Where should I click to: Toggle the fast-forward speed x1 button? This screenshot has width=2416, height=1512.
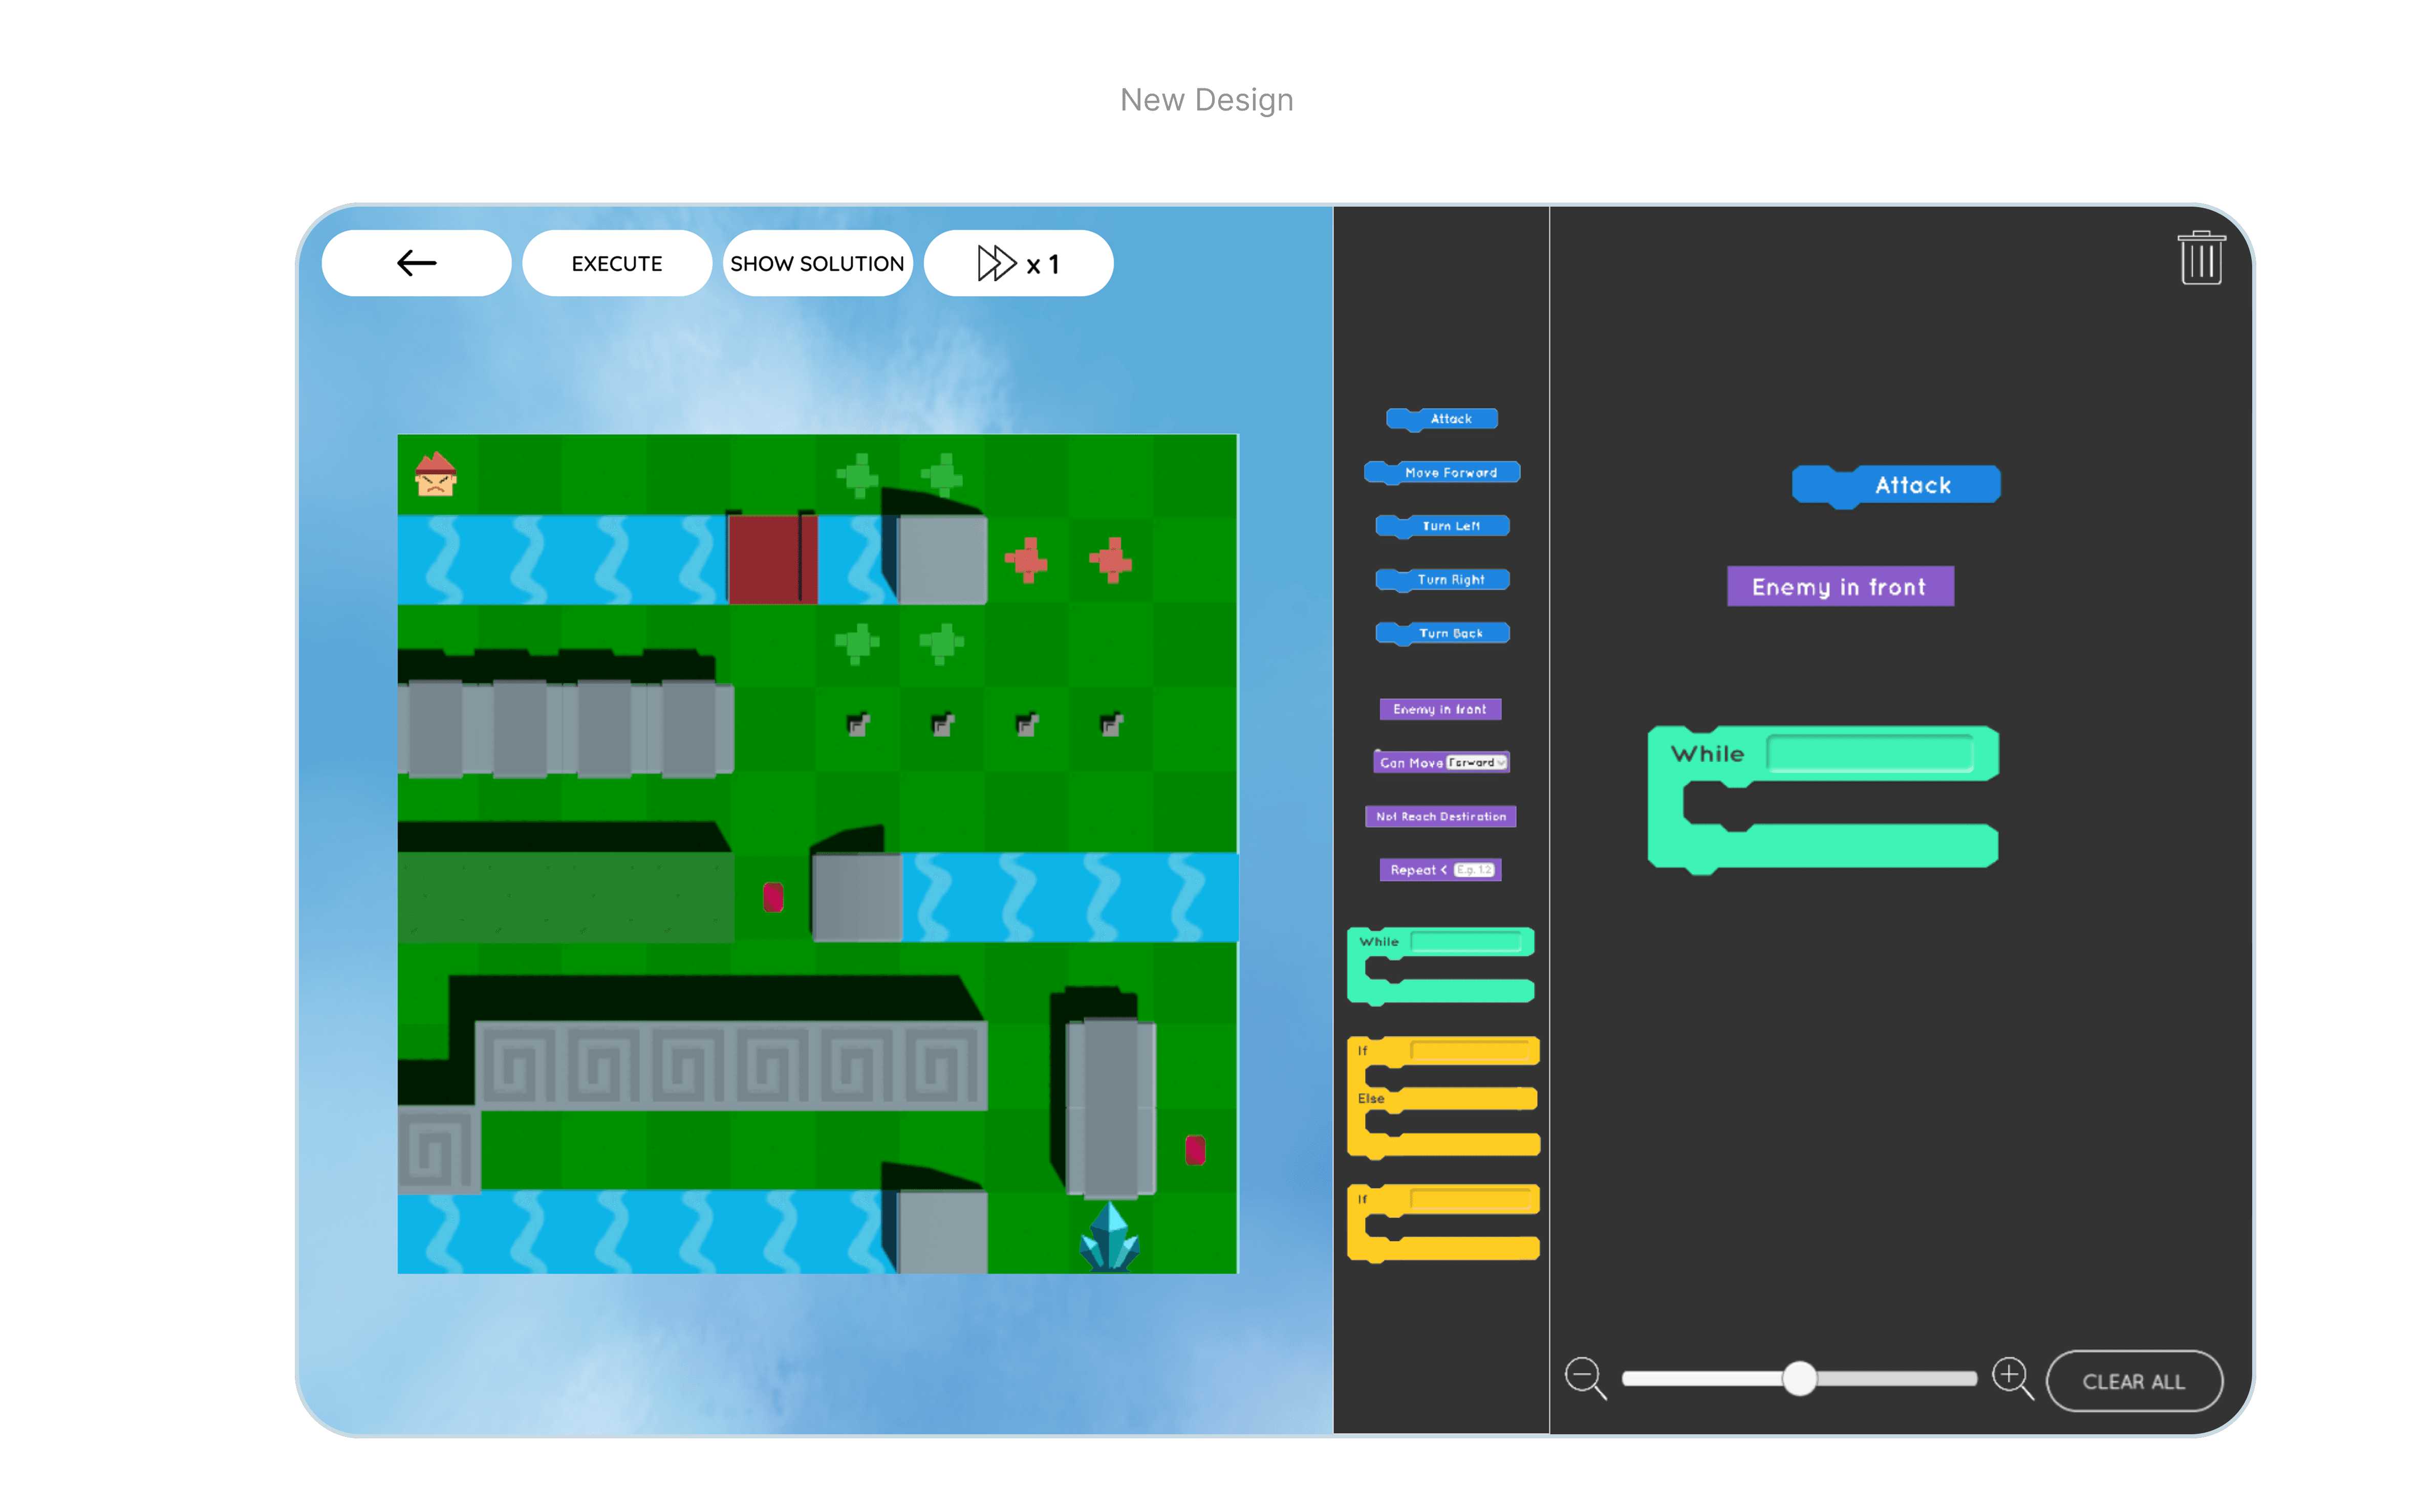pyautogui.click(x=1018, y=263)
